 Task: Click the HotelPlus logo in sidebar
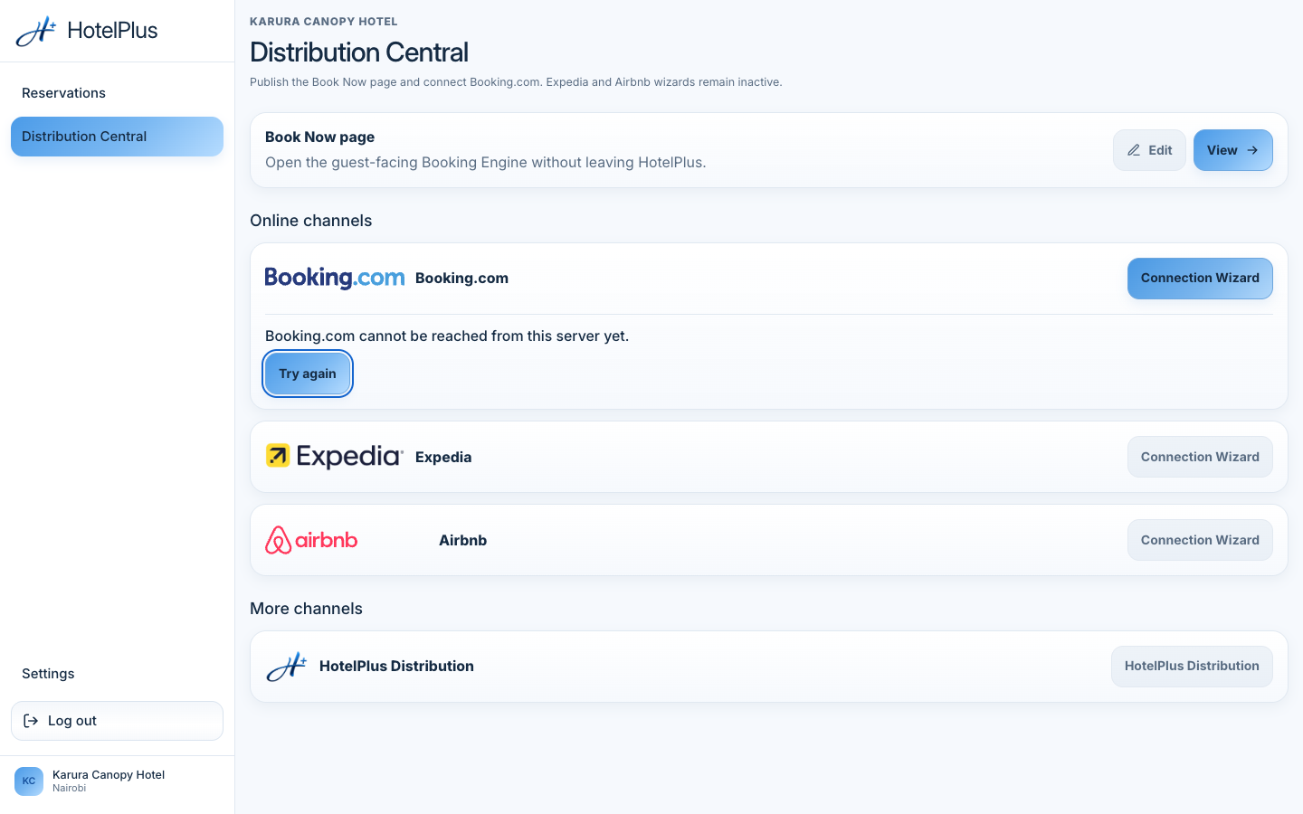[x=87, y=31]
